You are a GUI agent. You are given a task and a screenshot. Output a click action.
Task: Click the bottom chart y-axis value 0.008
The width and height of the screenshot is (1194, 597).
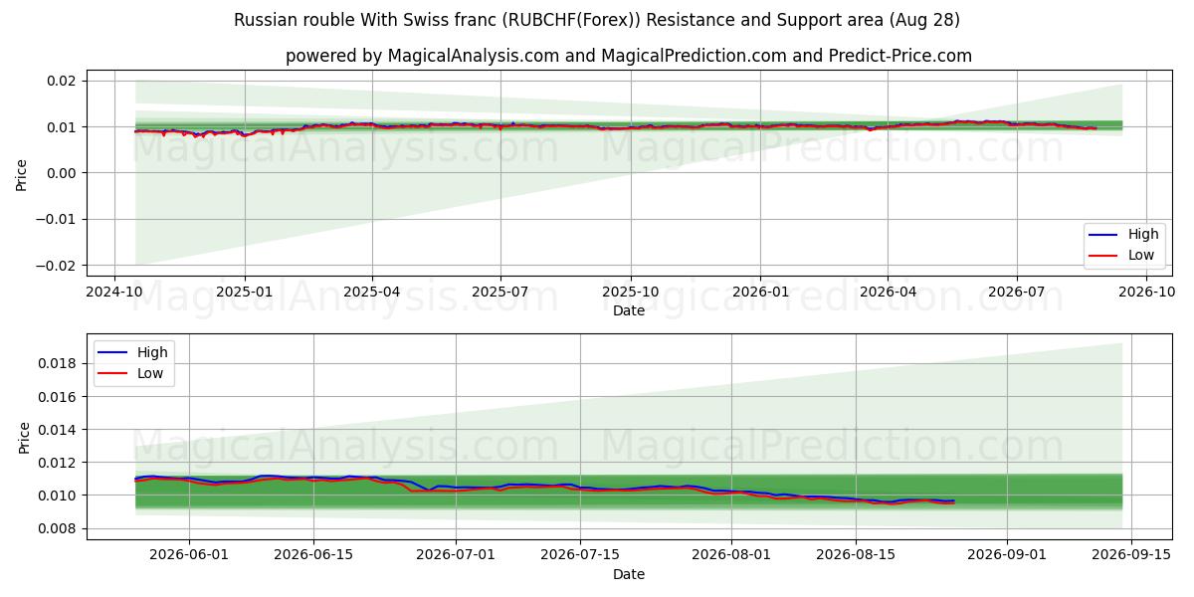click(60, 528)
